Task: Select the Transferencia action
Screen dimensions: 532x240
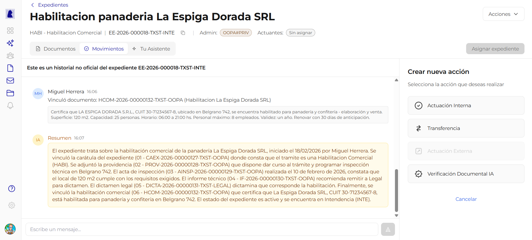Action: pos(466,128)
